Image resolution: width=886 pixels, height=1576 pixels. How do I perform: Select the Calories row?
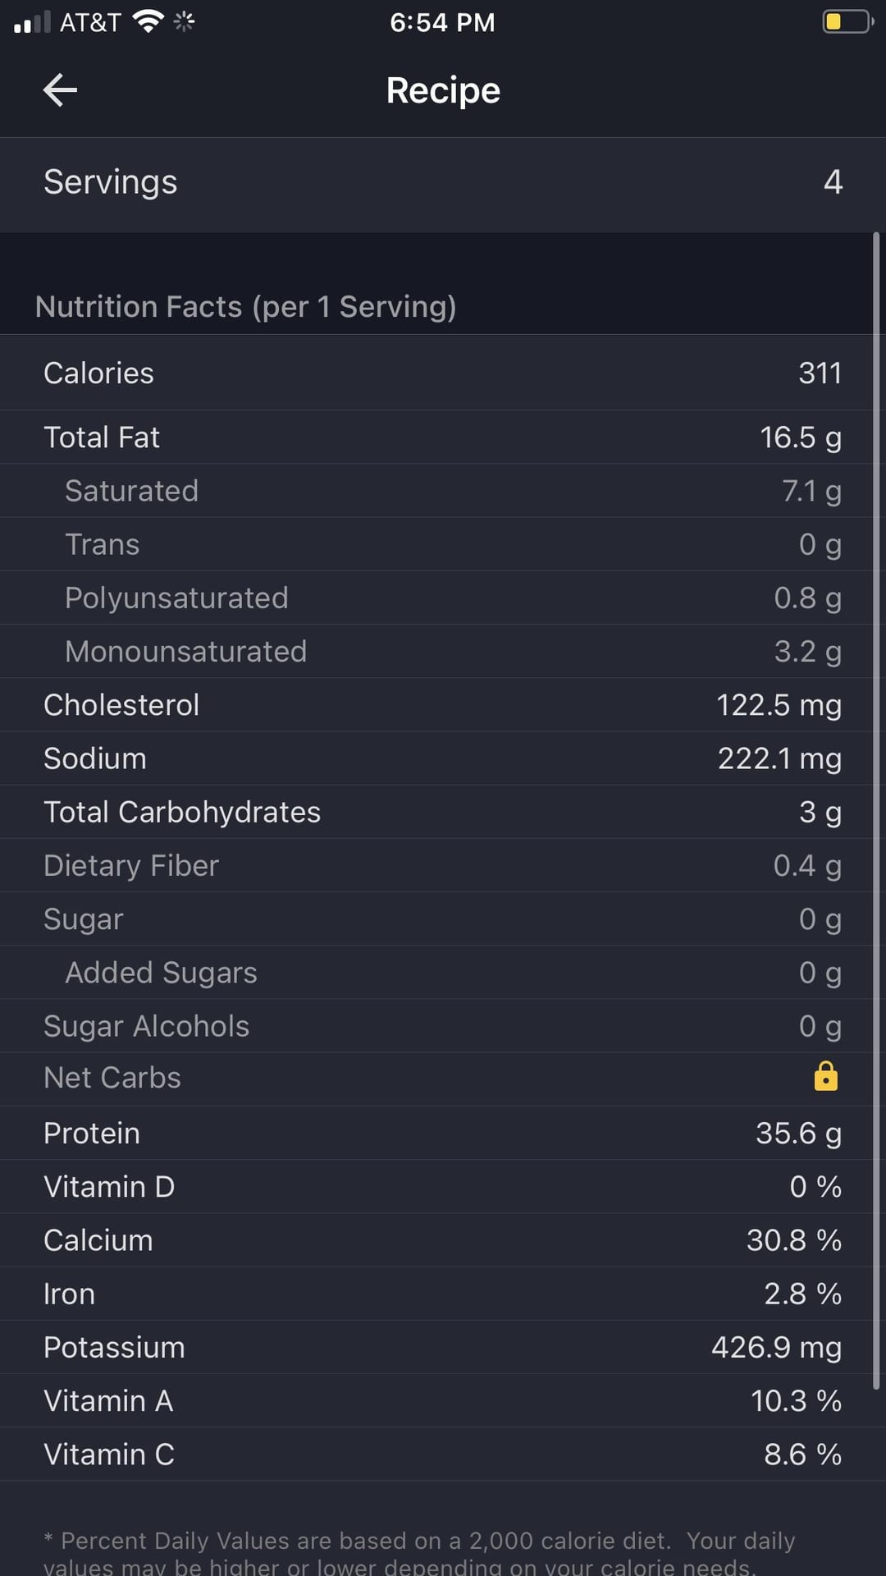click(436, 373)
